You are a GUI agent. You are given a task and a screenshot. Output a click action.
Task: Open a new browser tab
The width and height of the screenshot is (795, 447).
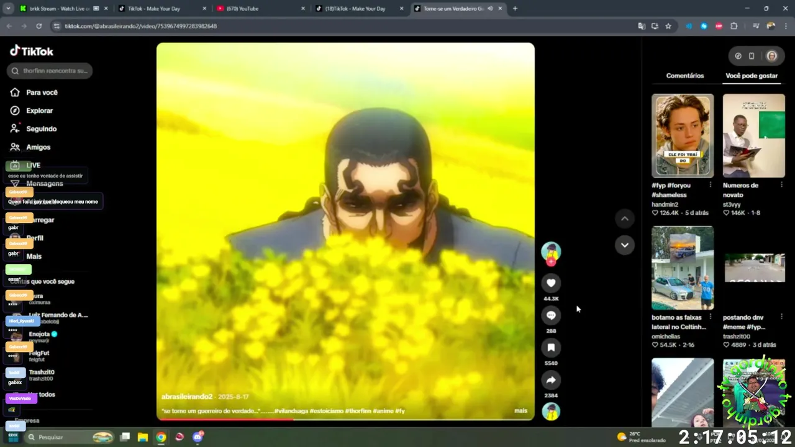[515, 9]
